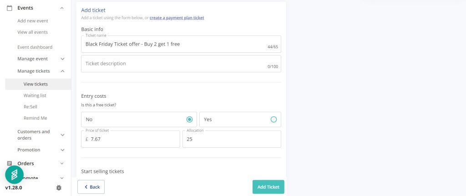Click the bug icon next to version
Screen dimensions: 466x196
pyautogui.click(x=59, y=187)
